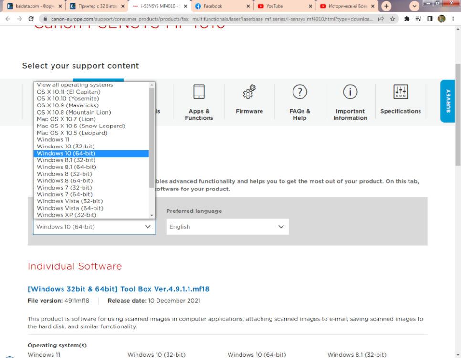Bookmark this page with the star icon

[392, 19]
